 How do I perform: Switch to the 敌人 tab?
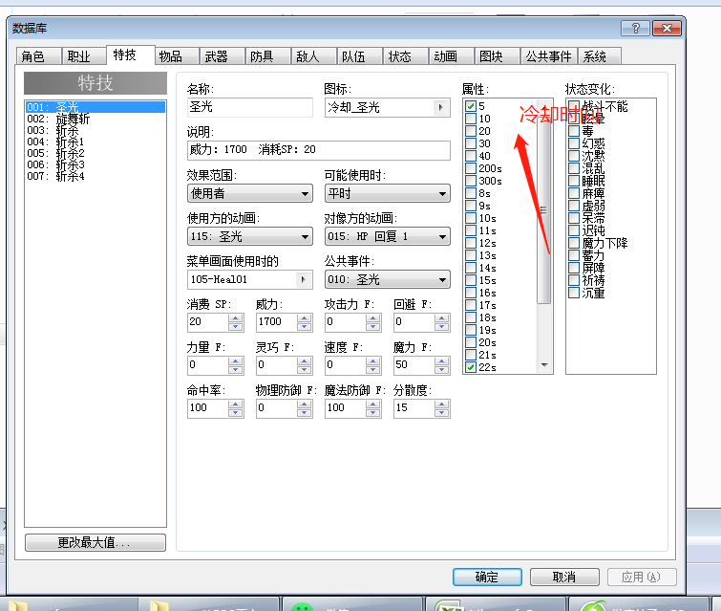click(313, 56)
